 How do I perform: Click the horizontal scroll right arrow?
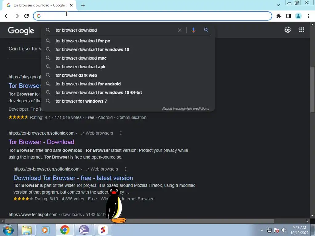[x=307, y=221]
